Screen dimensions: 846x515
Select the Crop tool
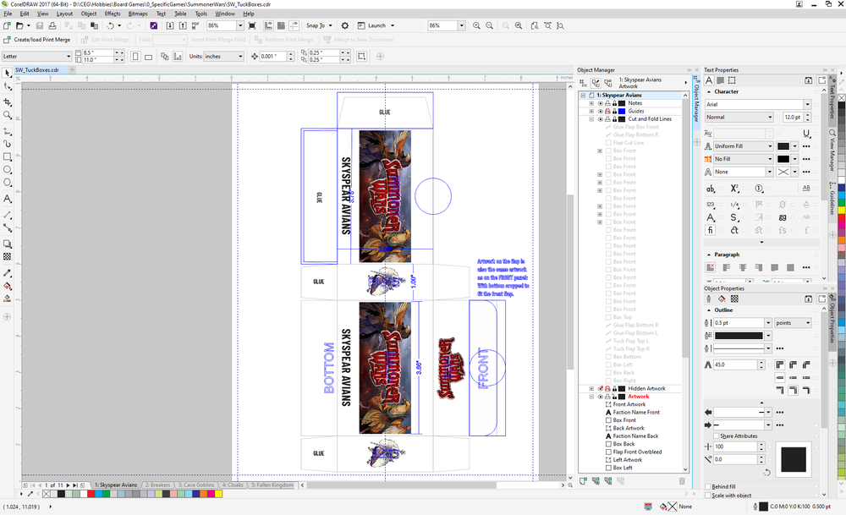[x=7, y=102]
